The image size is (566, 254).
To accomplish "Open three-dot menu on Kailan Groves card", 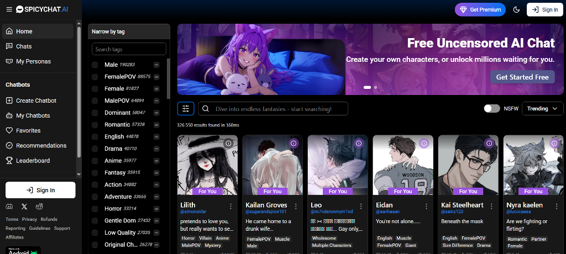I will pyautogui.click(x=296, y=206).
